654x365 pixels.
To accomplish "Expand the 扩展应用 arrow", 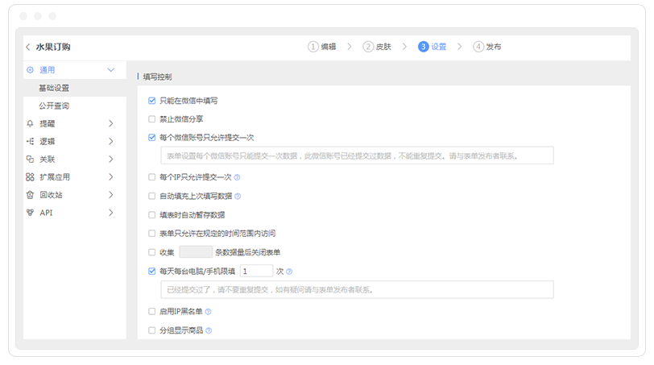I will coord(110,176).
